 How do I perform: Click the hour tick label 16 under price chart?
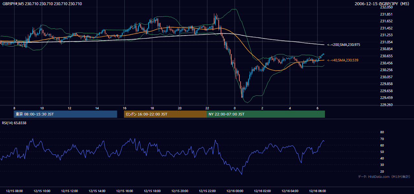coord(124,108)
